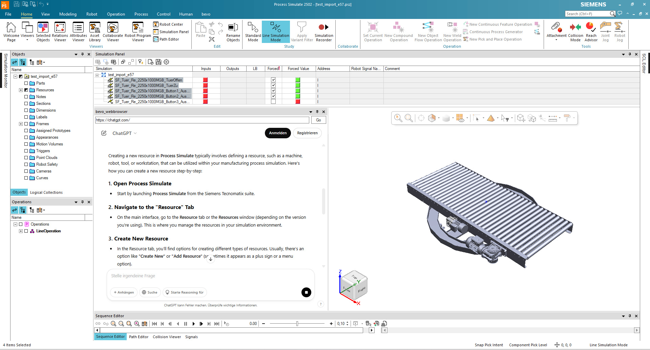Toggle visibility checkbox for LineOperation
This screenshot has height=350, width=650.
pos(26,231)
